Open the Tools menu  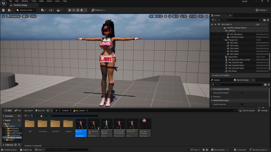pos(34,1)
